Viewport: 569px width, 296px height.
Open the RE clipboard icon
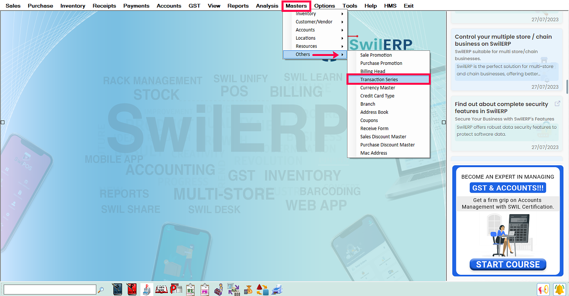point(190,289)
